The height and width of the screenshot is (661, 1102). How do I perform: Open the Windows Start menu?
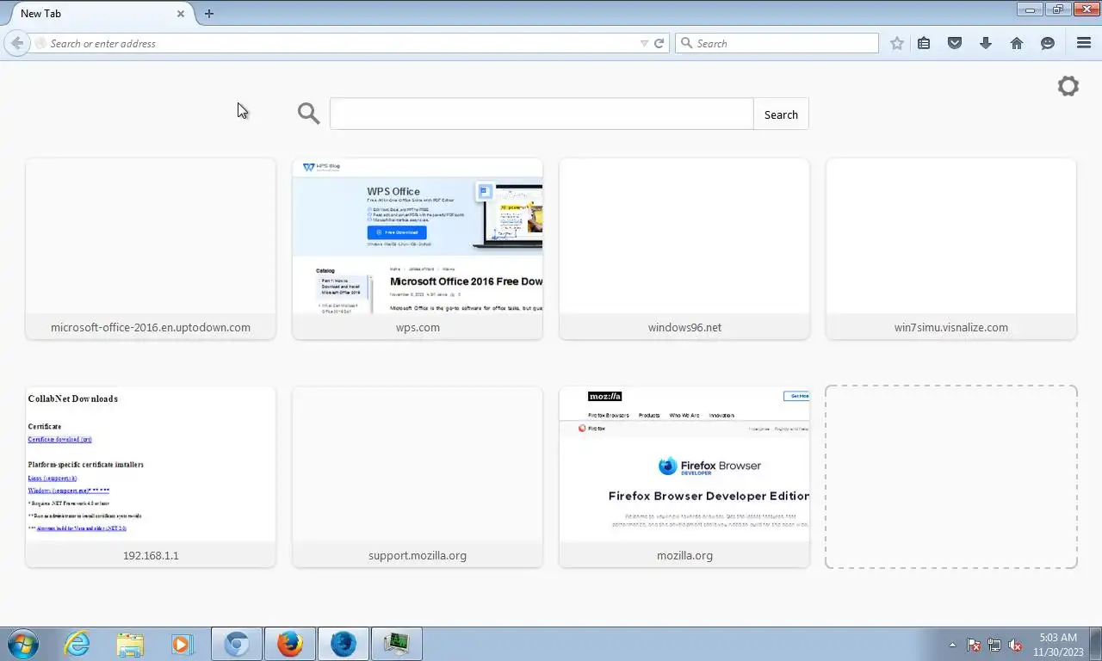pyautogui.click(x=23, y=644)
